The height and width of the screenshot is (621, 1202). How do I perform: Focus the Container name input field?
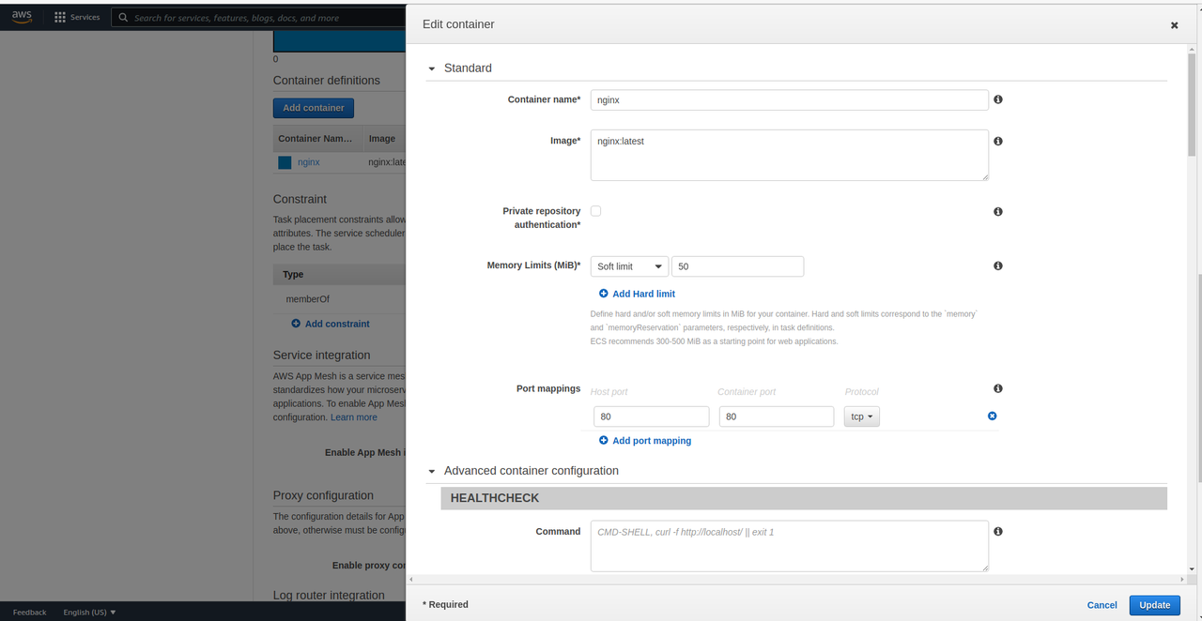pos(789,99)
